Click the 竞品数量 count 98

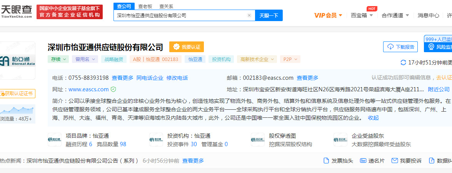123,144
